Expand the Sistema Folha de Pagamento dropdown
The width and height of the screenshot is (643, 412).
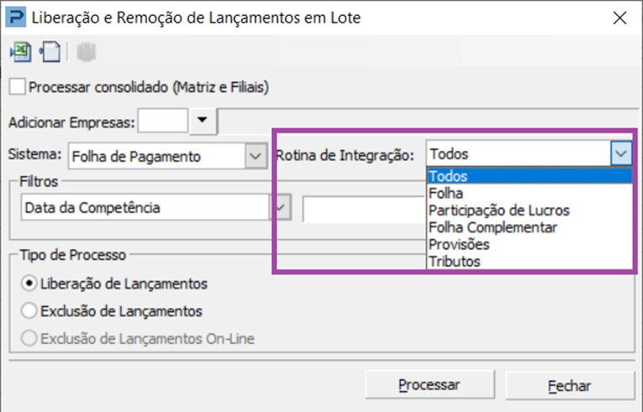coord(255,156)
